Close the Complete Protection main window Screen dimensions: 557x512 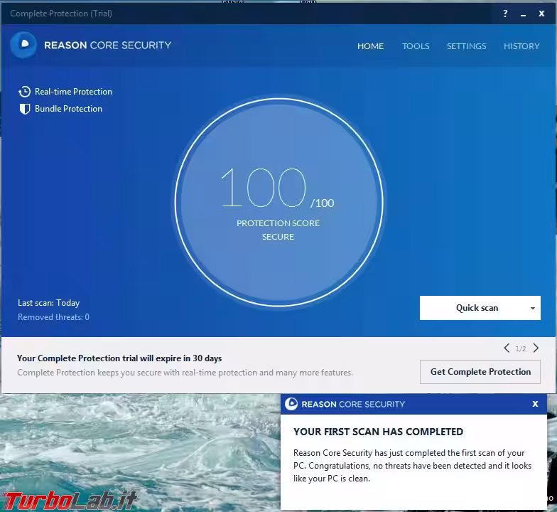[541, 14]
